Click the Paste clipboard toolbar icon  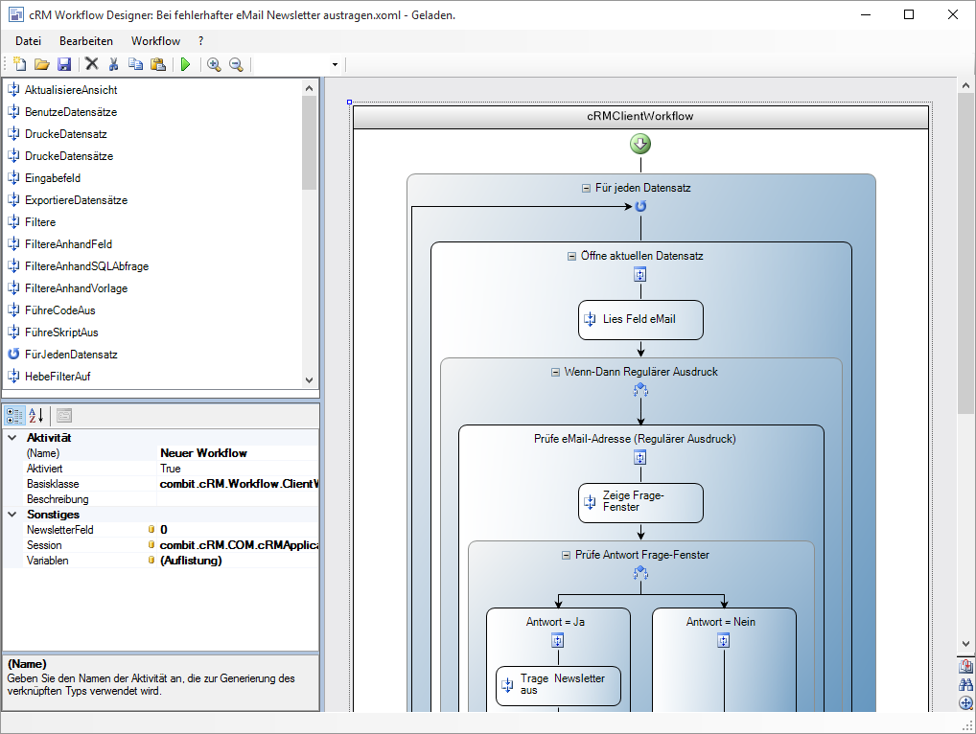[157, 64]
